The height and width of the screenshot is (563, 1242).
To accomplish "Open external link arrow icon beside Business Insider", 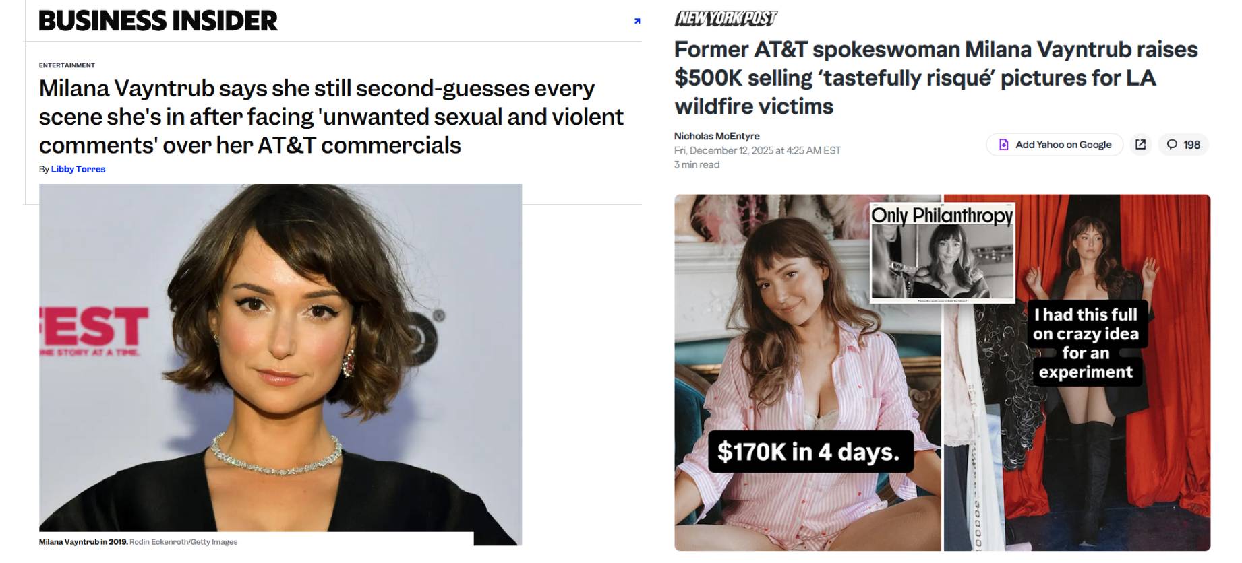I will (637, 21).
